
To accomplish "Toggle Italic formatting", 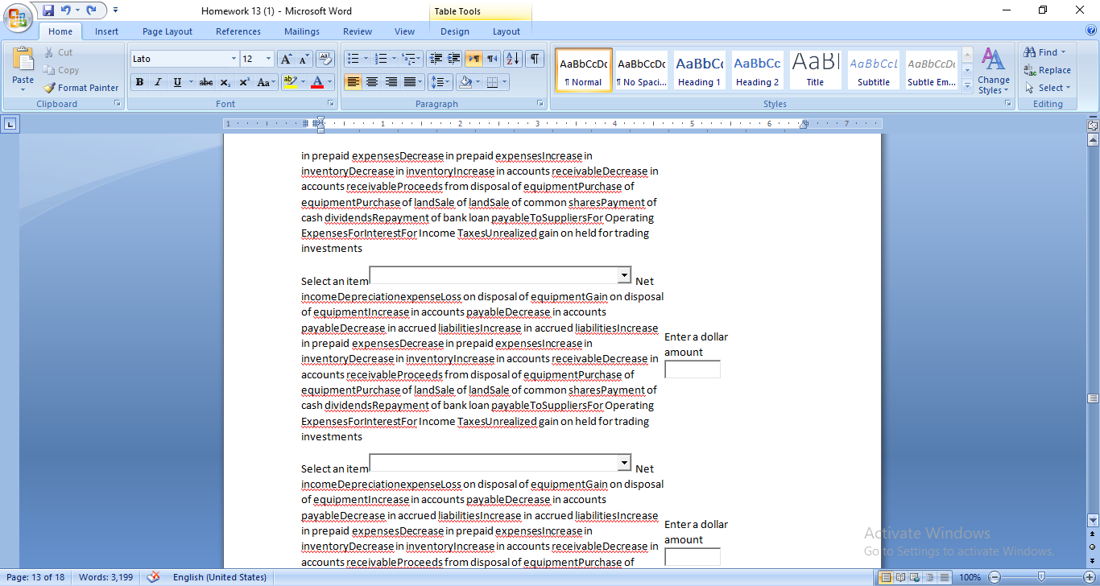I will [158, 82].
